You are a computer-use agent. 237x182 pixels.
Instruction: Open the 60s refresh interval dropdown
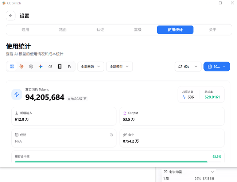tap(188, 66)
